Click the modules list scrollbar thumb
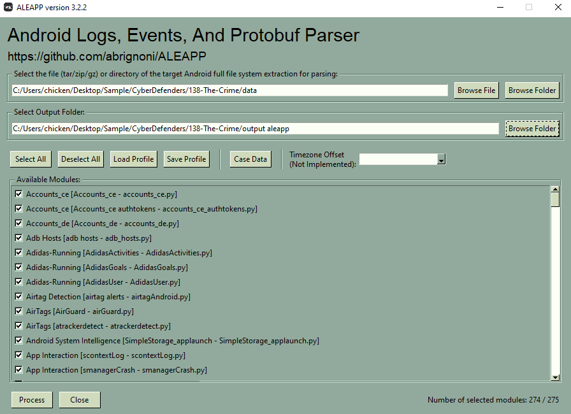Viewport: 571px width, 414px height. [x=555, y=200]
